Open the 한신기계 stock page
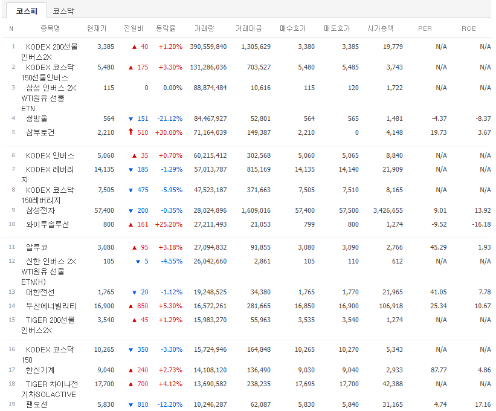The width and height of the screenshot is (496, 411). (x=40, y=370)
